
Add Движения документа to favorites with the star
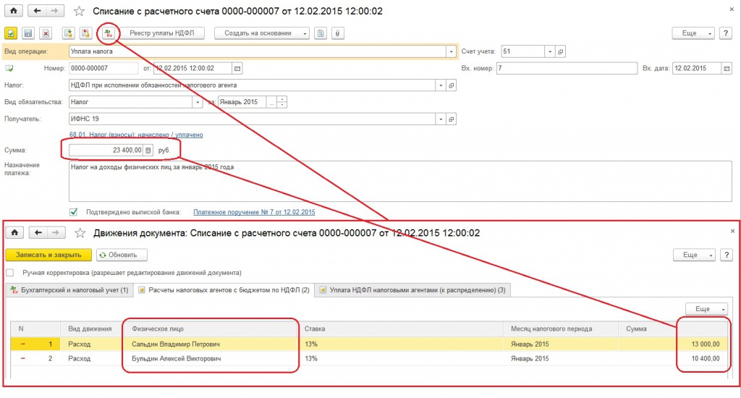(x=80, y=233)
